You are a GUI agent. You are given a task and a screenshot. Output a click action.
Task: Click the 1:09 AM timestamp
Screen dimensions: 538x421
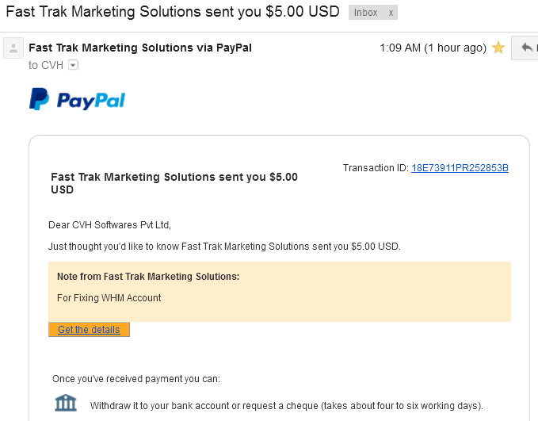433,48
